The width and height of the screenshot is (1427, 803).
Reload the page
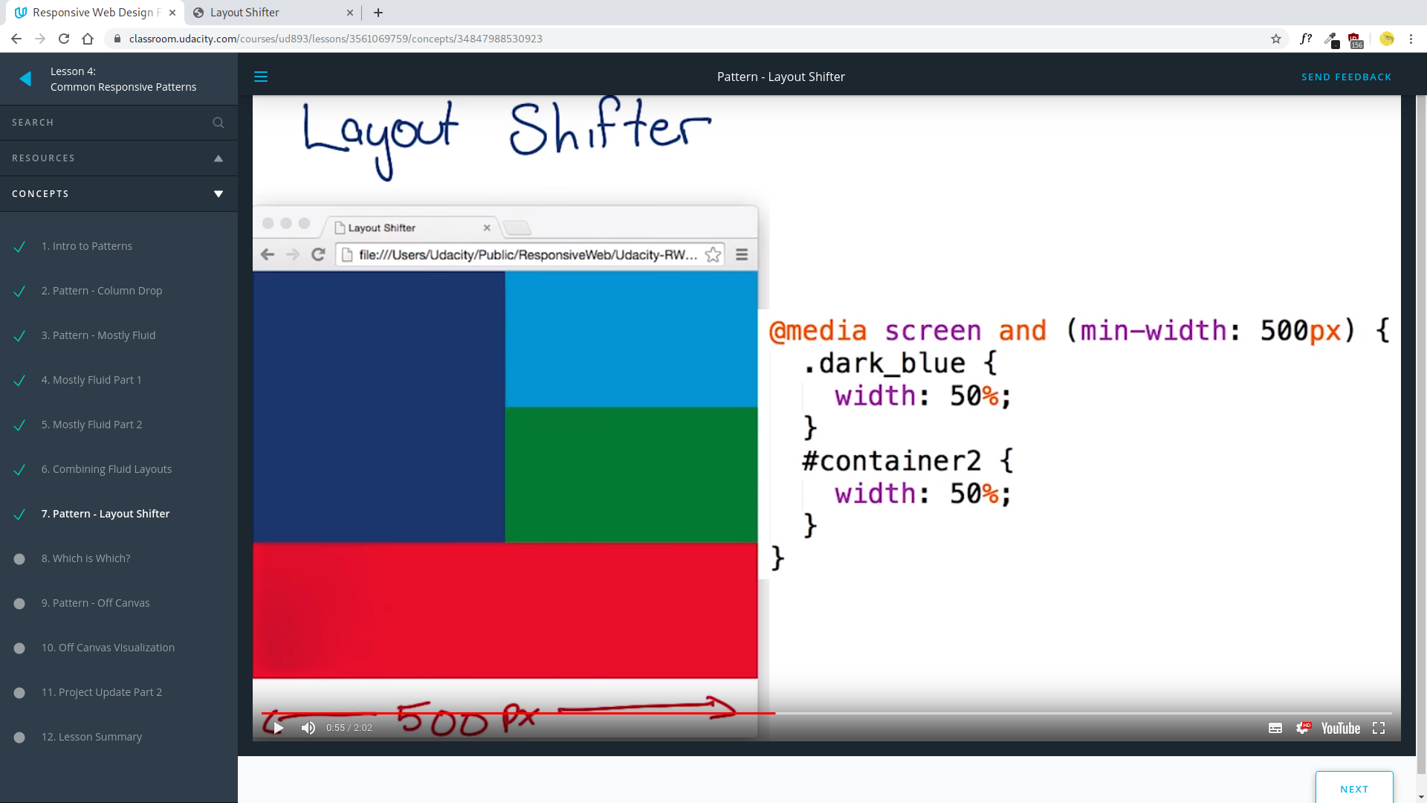(64, 39)
